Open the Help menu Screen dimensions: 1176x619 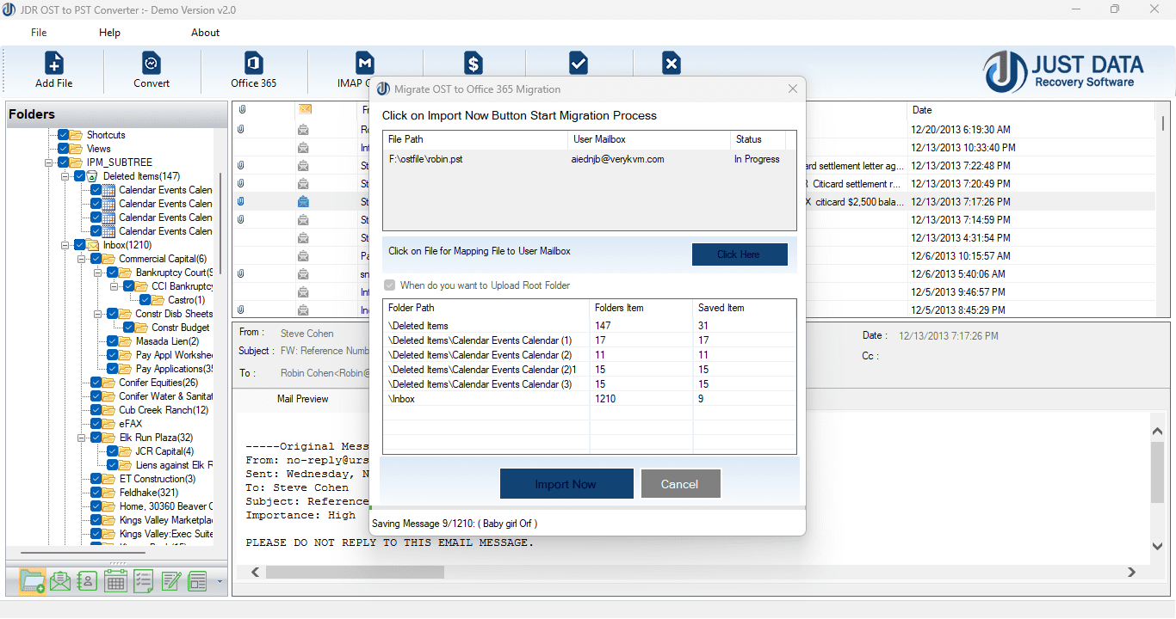pos(109,33)
